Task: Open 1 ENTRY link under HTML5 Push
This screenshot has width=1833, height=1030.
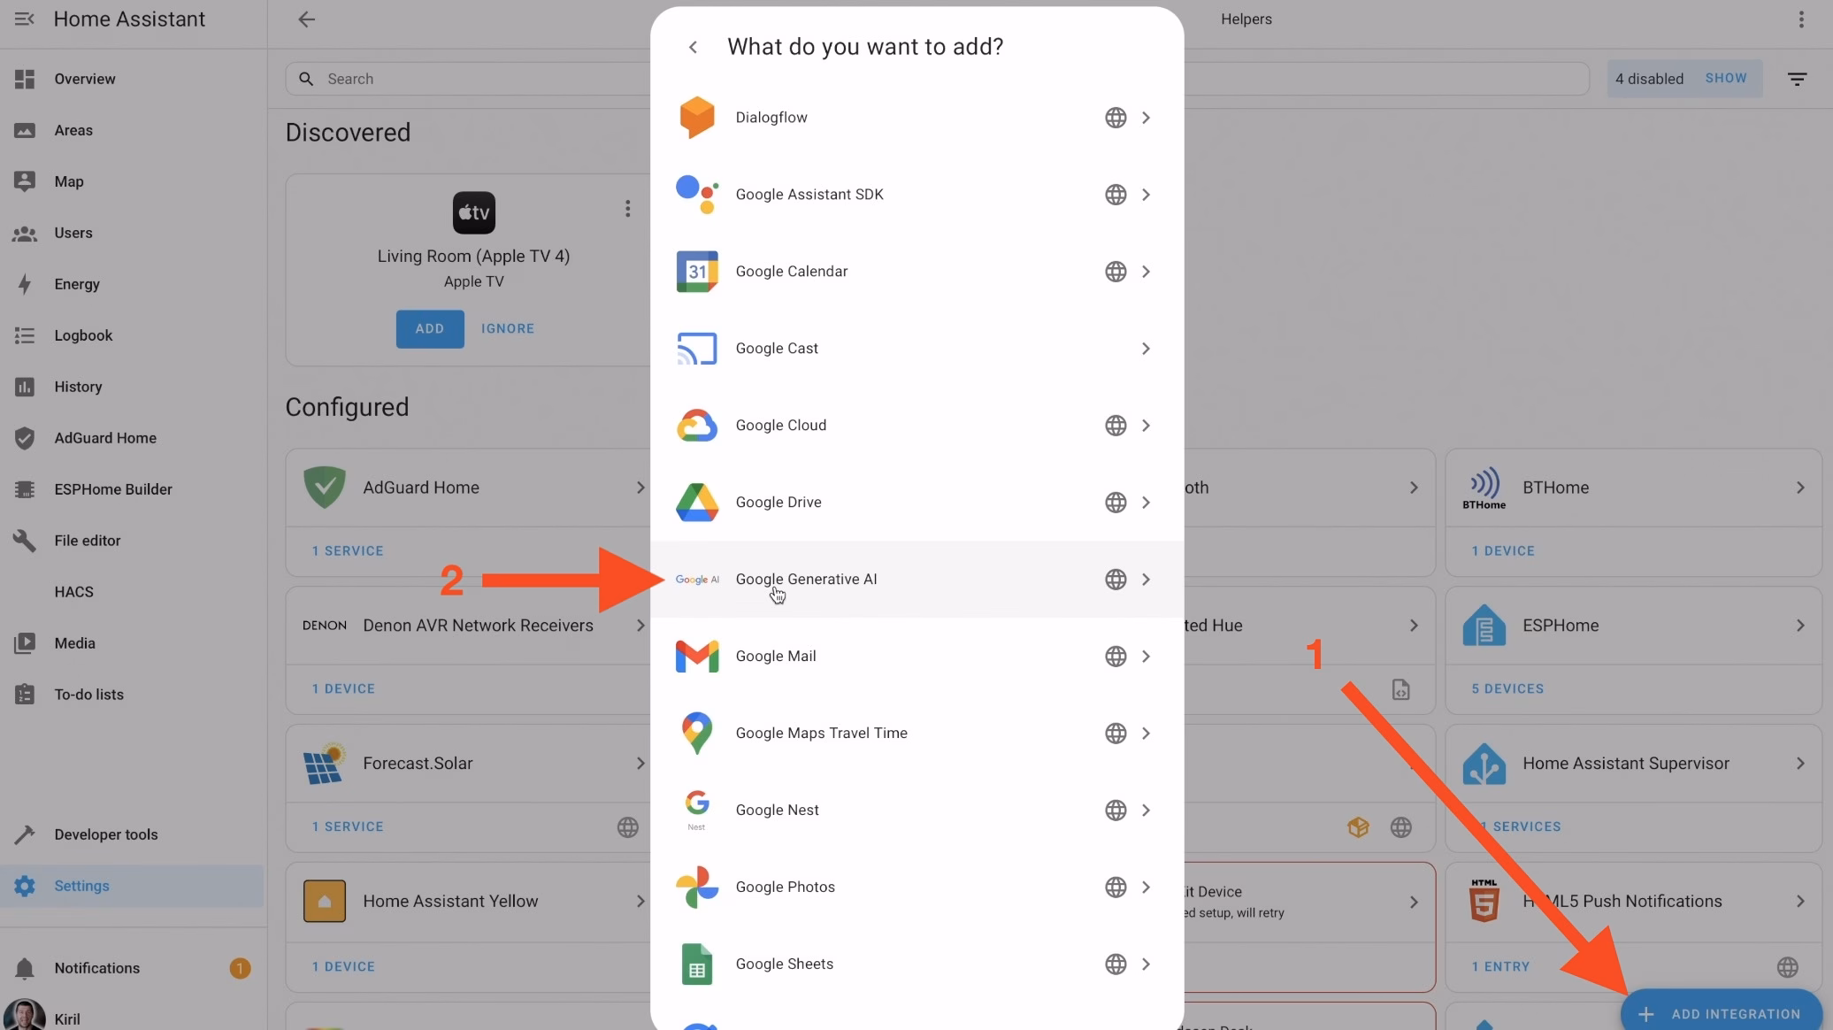Action: tap(1500, 967)
